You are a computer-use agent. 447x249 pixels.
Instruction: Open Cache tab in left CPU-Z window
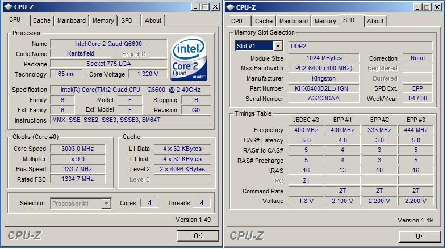[41, 20]
